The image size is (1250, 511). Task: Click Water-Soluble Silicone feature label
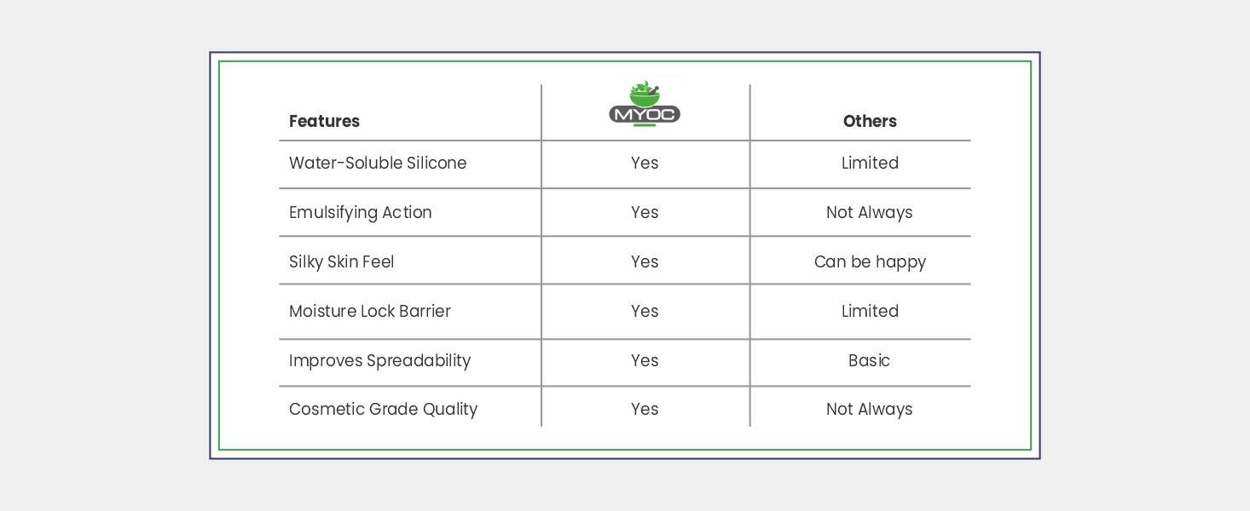point(378,163)
